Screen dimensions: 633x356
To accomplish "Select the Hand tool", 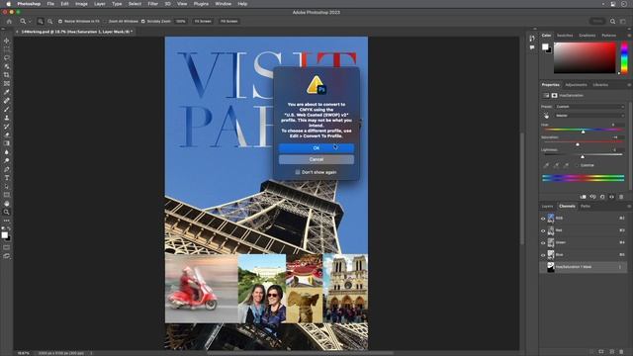I will (7, 204).
